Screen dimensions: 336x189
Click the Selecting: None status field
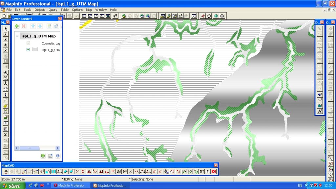pos(164,179)
